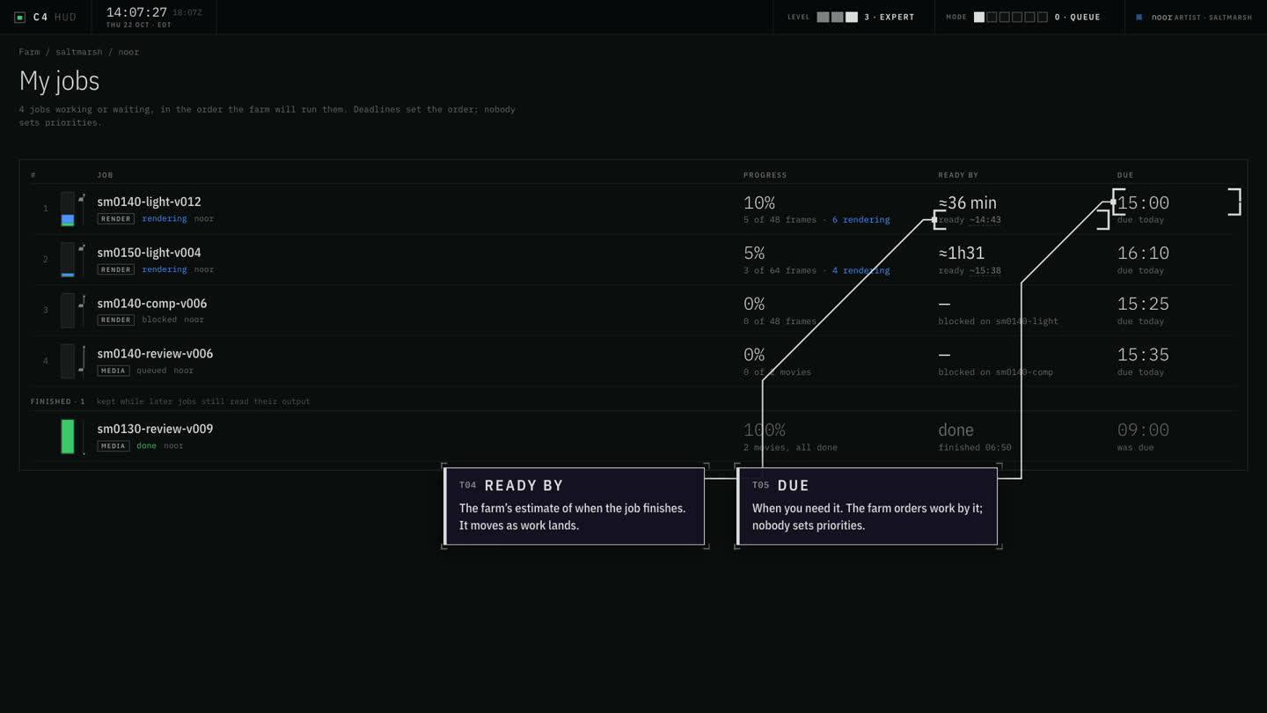Click the progress bar icon for sm0140-light-v012
This screenshot has width=1267, height=713.
click(68, 209)
